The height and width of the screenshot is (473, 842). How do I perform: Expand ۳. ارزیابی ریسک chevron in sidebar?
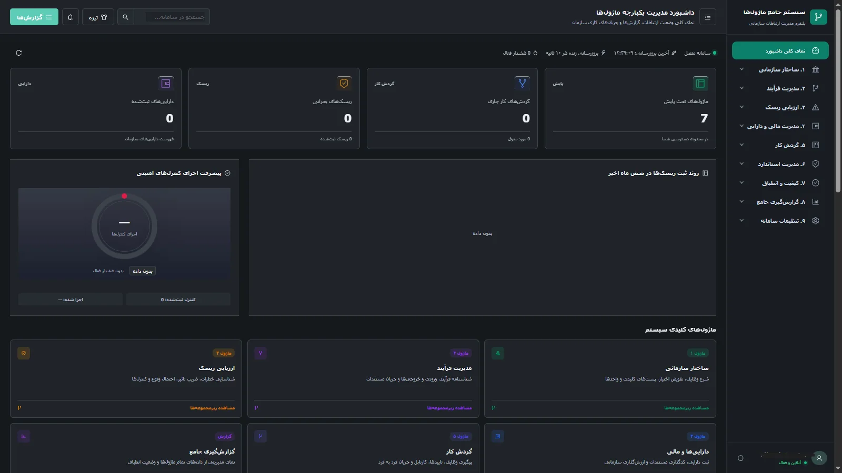pos(741,107)
